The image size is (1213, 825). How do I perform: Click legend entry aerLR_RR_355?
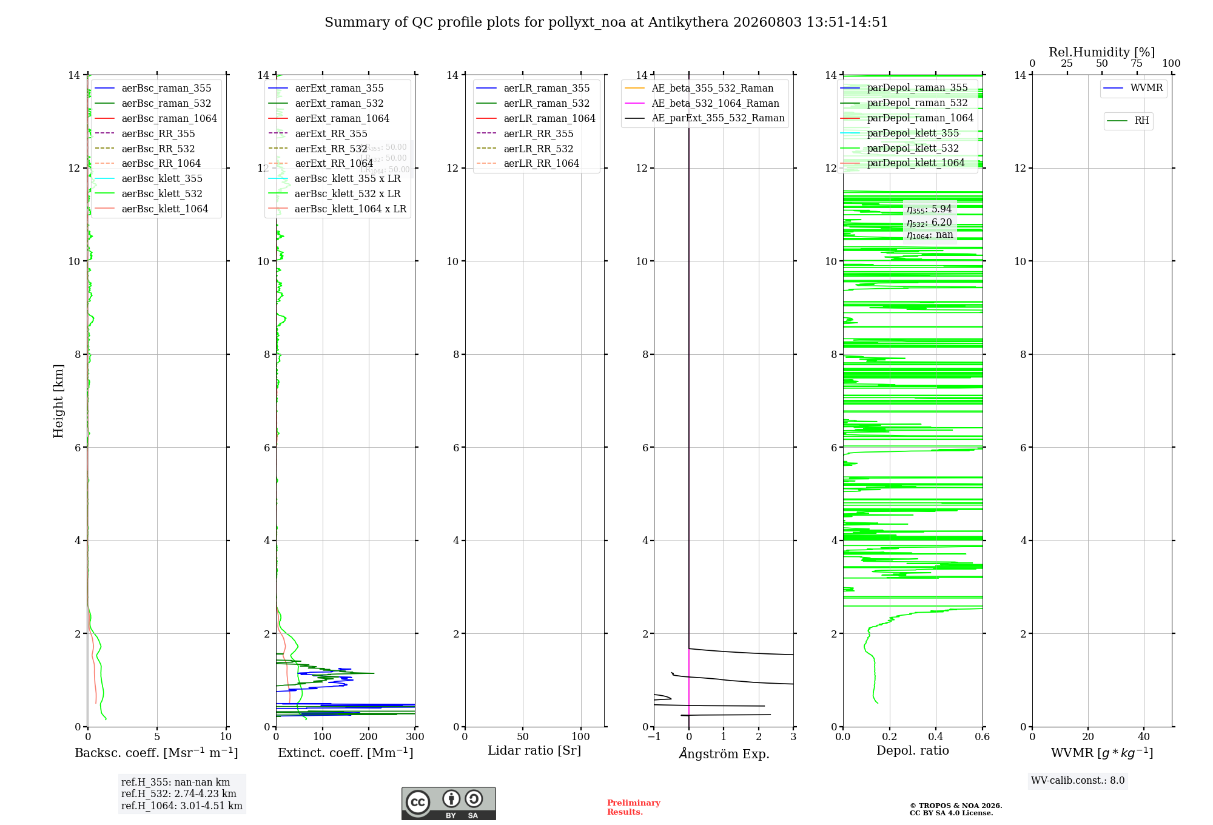pos(526,134)
